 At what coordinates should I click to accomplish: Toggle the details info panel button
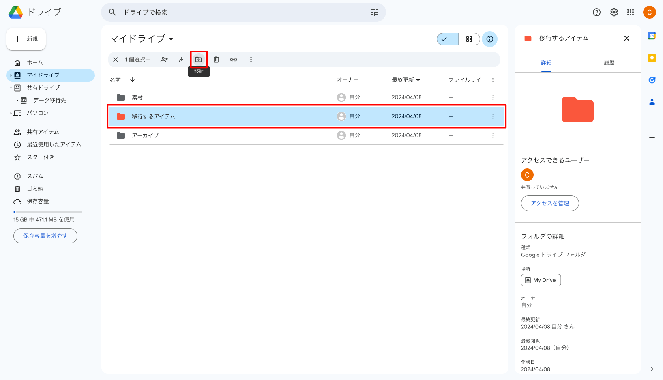click(x=490, y=39)
